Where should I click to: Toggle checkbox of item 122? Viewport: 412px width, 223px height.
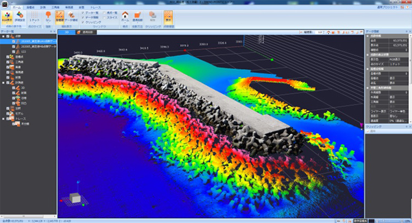[14, 52]
